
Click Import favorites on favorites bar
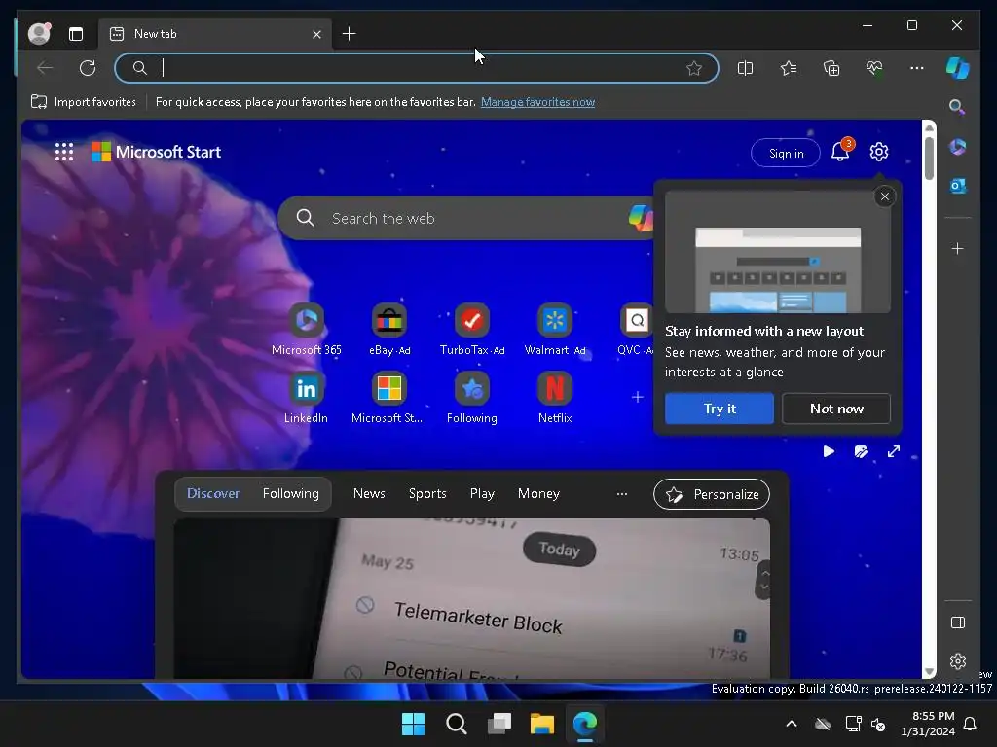[x=84, y=101]
